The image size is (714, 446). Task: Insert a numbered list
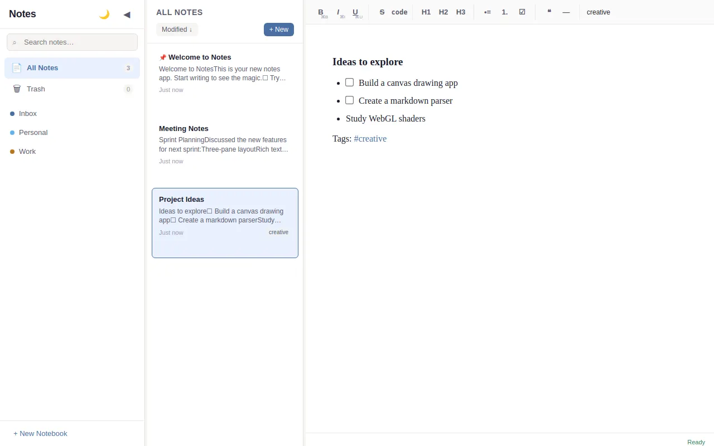(505, 12)
